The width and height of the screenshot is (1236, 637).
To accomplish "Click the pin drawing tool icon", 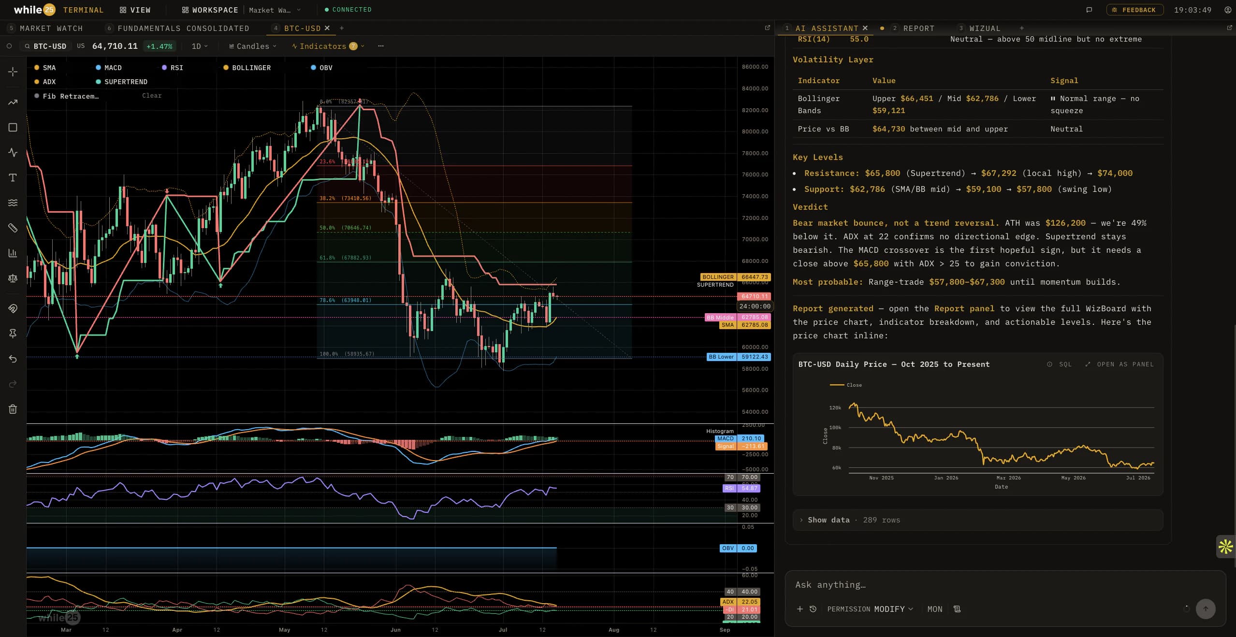I will [x=13, y=333].
